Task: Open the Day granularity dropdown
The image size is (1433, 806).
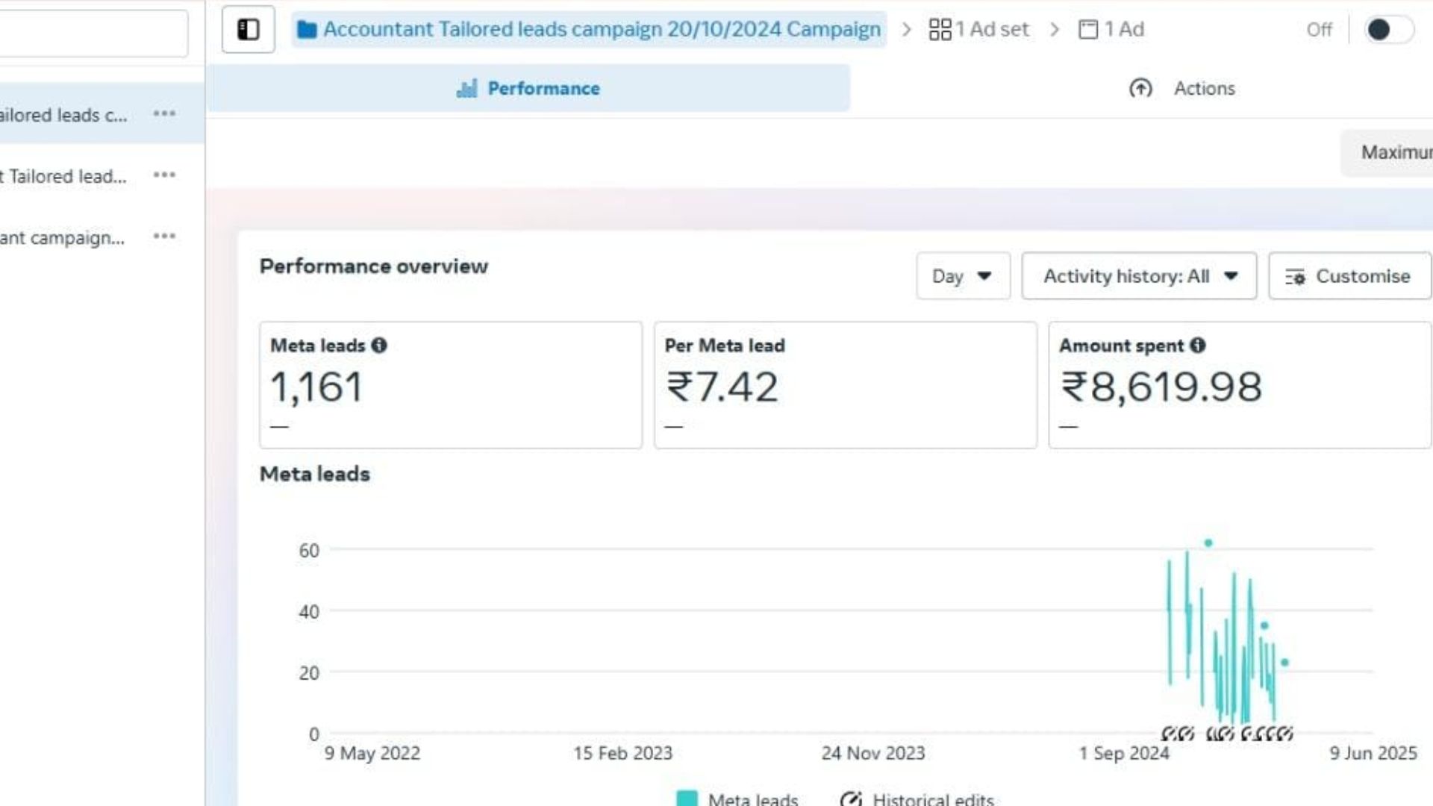Action: click(x=963, y=276)
